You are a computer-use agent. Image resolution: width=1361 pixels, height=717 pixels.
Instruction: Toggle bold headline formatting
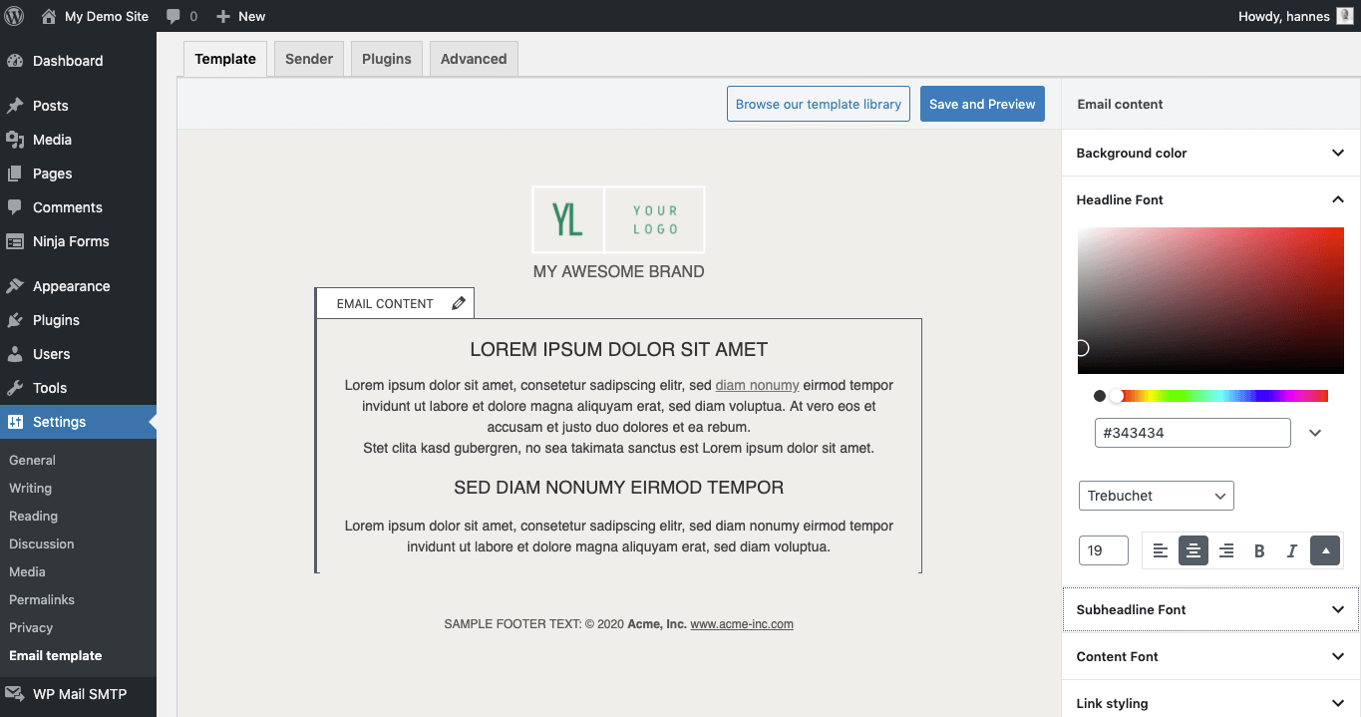[x=1259, y=550]
